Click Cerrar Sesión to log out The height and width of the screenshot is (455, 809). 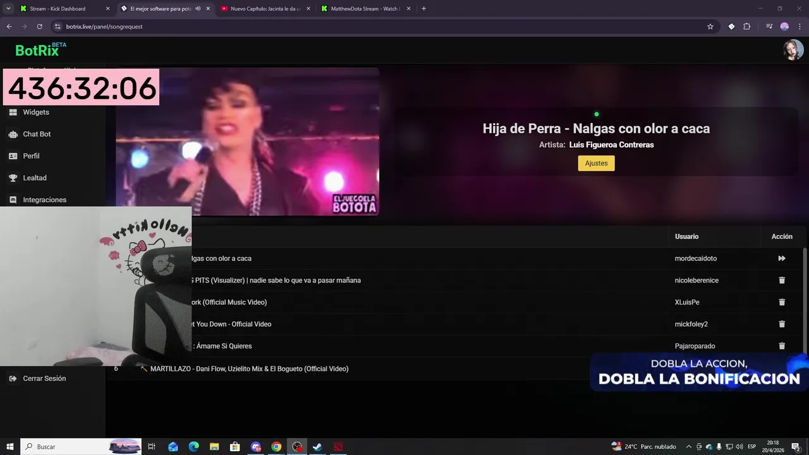click(44, 379)
